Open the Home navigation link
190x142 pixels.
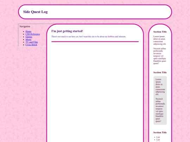click(x=28, y=32)
